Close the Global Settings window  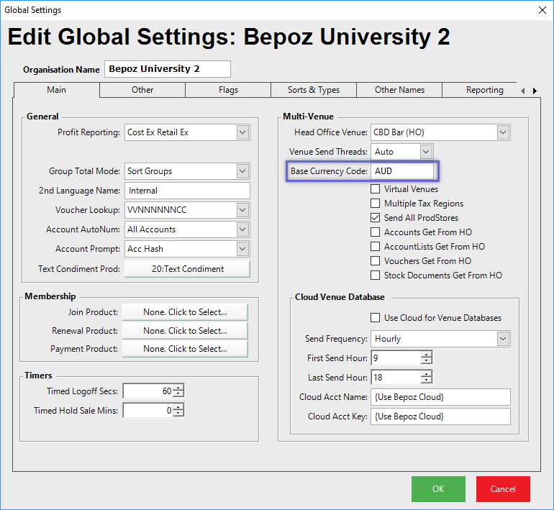tap(542, 10)
